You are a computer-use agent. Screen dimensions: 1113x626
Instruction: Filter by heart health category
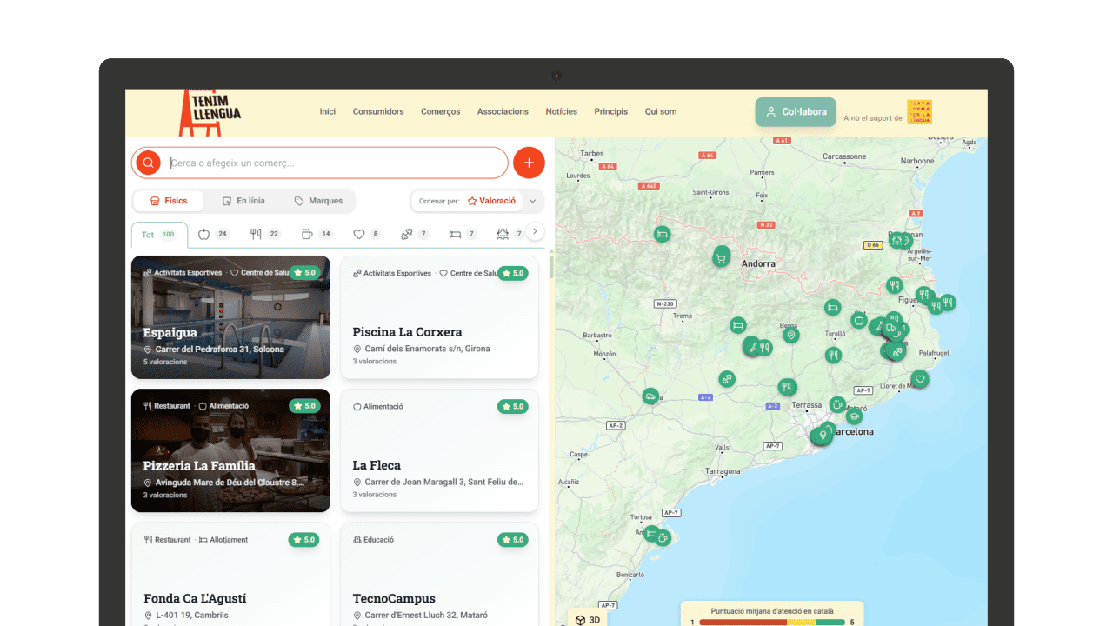(367, 234)
